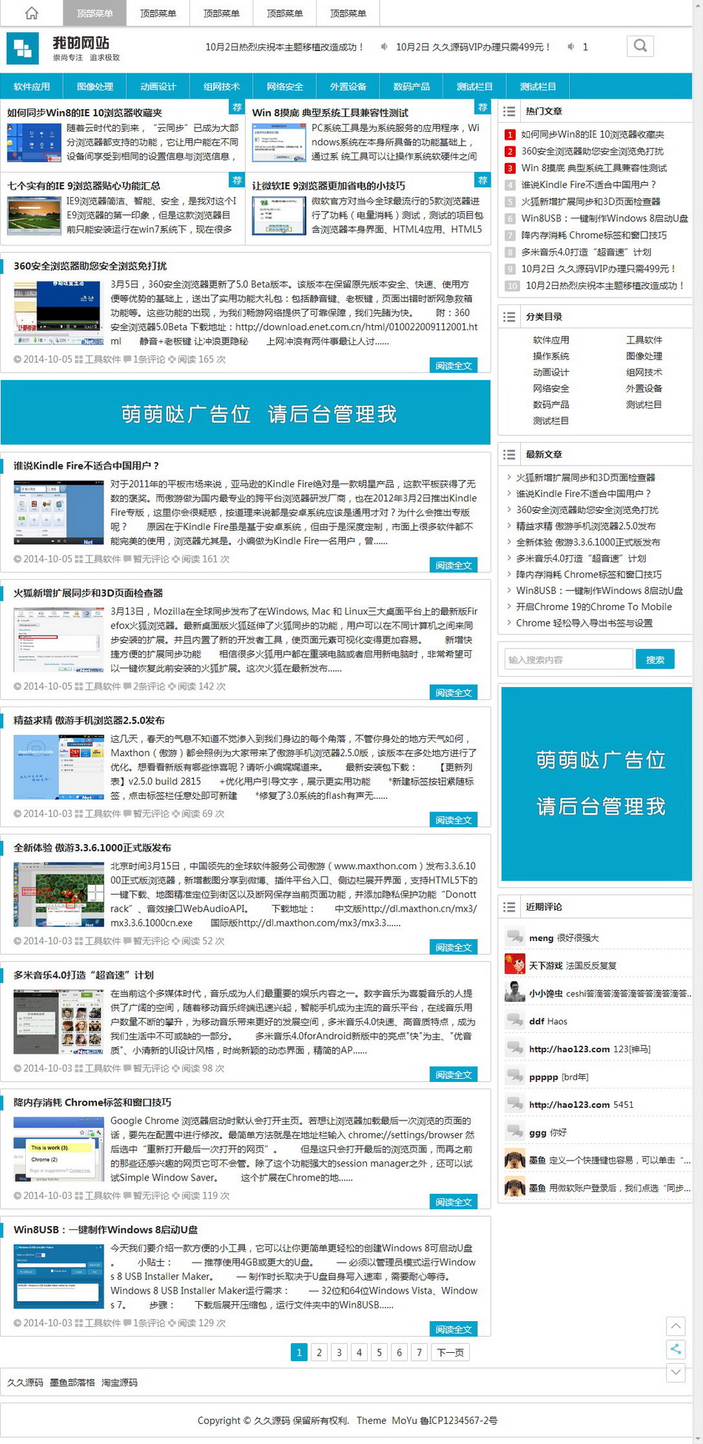Viewport: 703px width, 1444px height.
Task: Click avatar of commenter 天下游戏
Action: click(514, 964)
